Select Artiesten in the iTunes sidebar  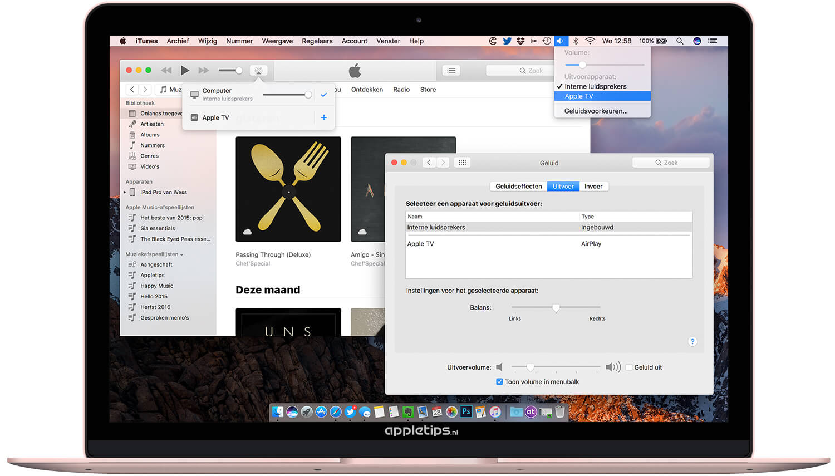click(152, 124)
